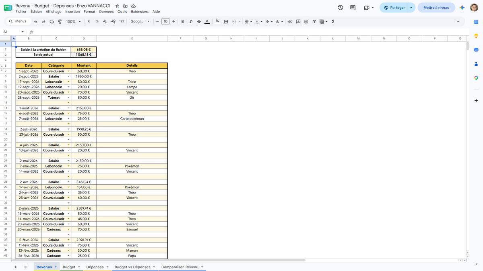The image size is (483, 271).
Task: Click the Partager button
Action: pyautogui.click(x=394, y=8)
